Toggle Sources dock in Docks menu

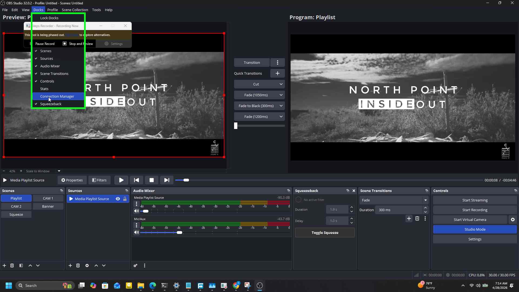pos(58,58)
